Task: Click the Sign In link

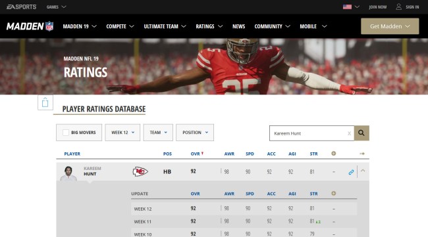Action: (x=412, y=7)
